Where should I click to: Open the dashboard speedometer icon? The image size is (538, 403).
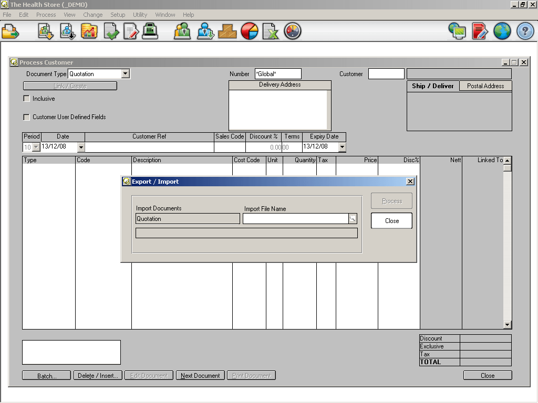pyautogui.click(x=293, y=31)
